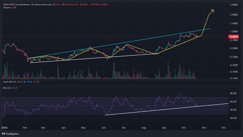Click the Jul label on time axis

point(123,128)
